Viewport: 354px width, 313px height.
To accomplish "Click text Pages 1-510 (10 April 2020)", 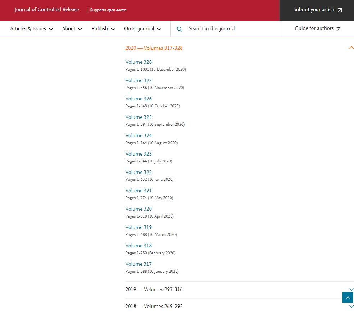I will pyautogui.click(x=149, y=216).
